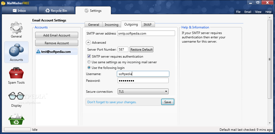
Task: Switch to the IMAP settings tab
Action: click(147, 25)
